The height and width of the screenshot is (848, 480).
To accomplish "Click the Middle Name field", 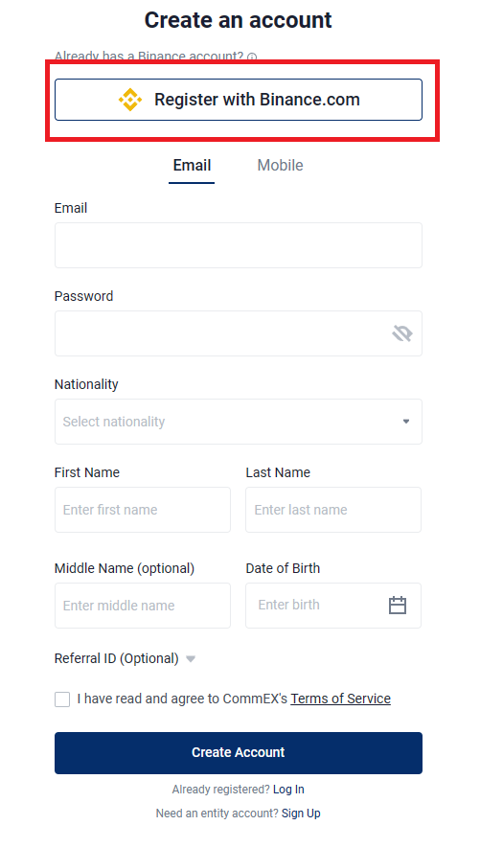I will [143, 606].
